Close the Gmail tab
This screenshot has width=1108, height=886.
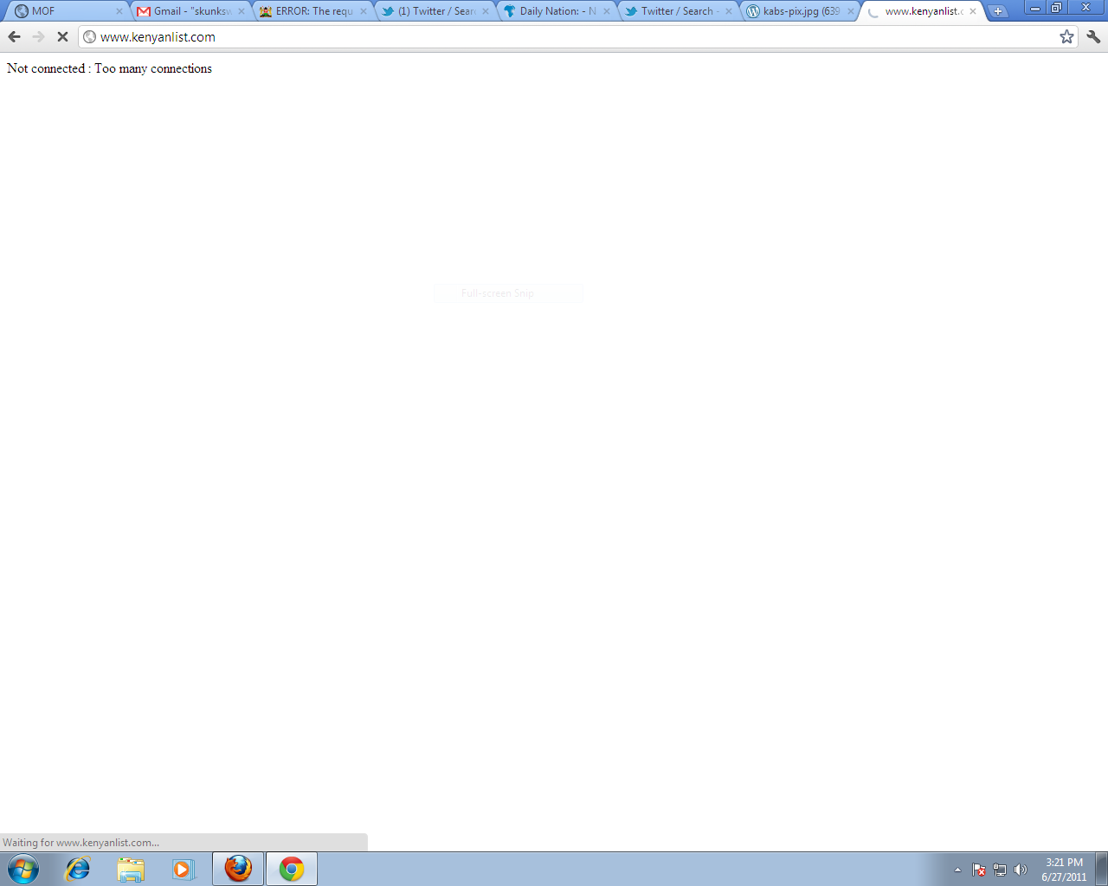click(x=242, y=11)
